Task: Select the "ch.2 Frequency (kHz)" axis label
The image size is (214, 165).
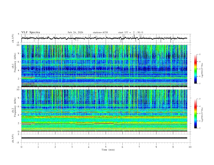Action: [x=14, y=107]
